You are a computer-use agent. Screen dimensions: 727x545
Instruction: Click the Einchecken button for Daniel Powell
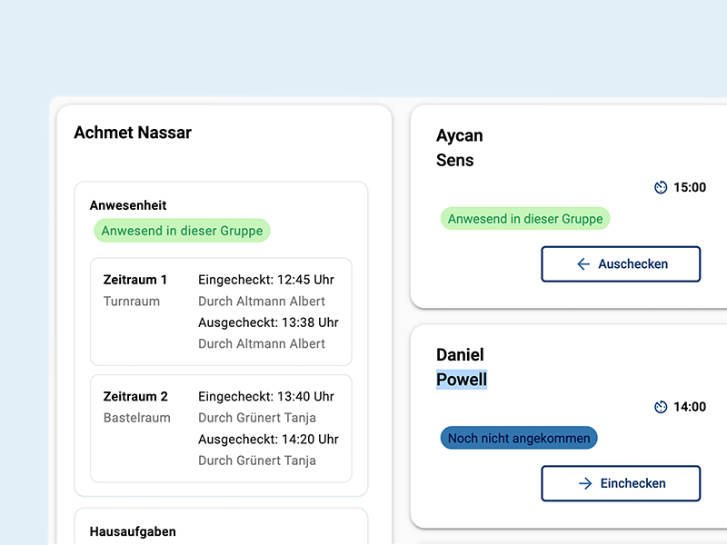point(621,483)
